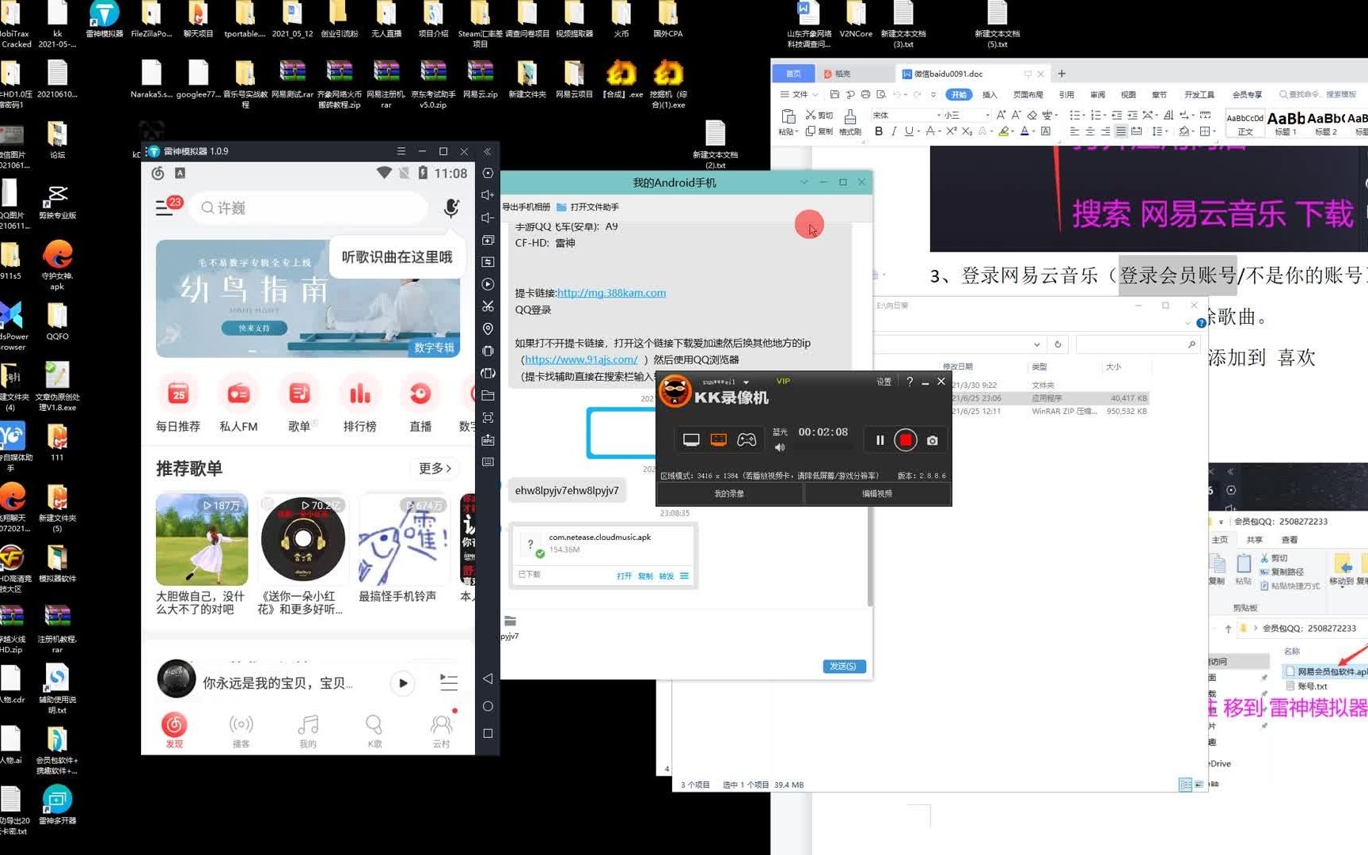Expand KK recorder account dropdown arrow
The width and height of the screenshot is (1368, 855).
click(x=746, y=382)
